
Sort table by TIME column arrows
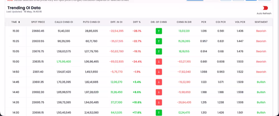point(19,22)
